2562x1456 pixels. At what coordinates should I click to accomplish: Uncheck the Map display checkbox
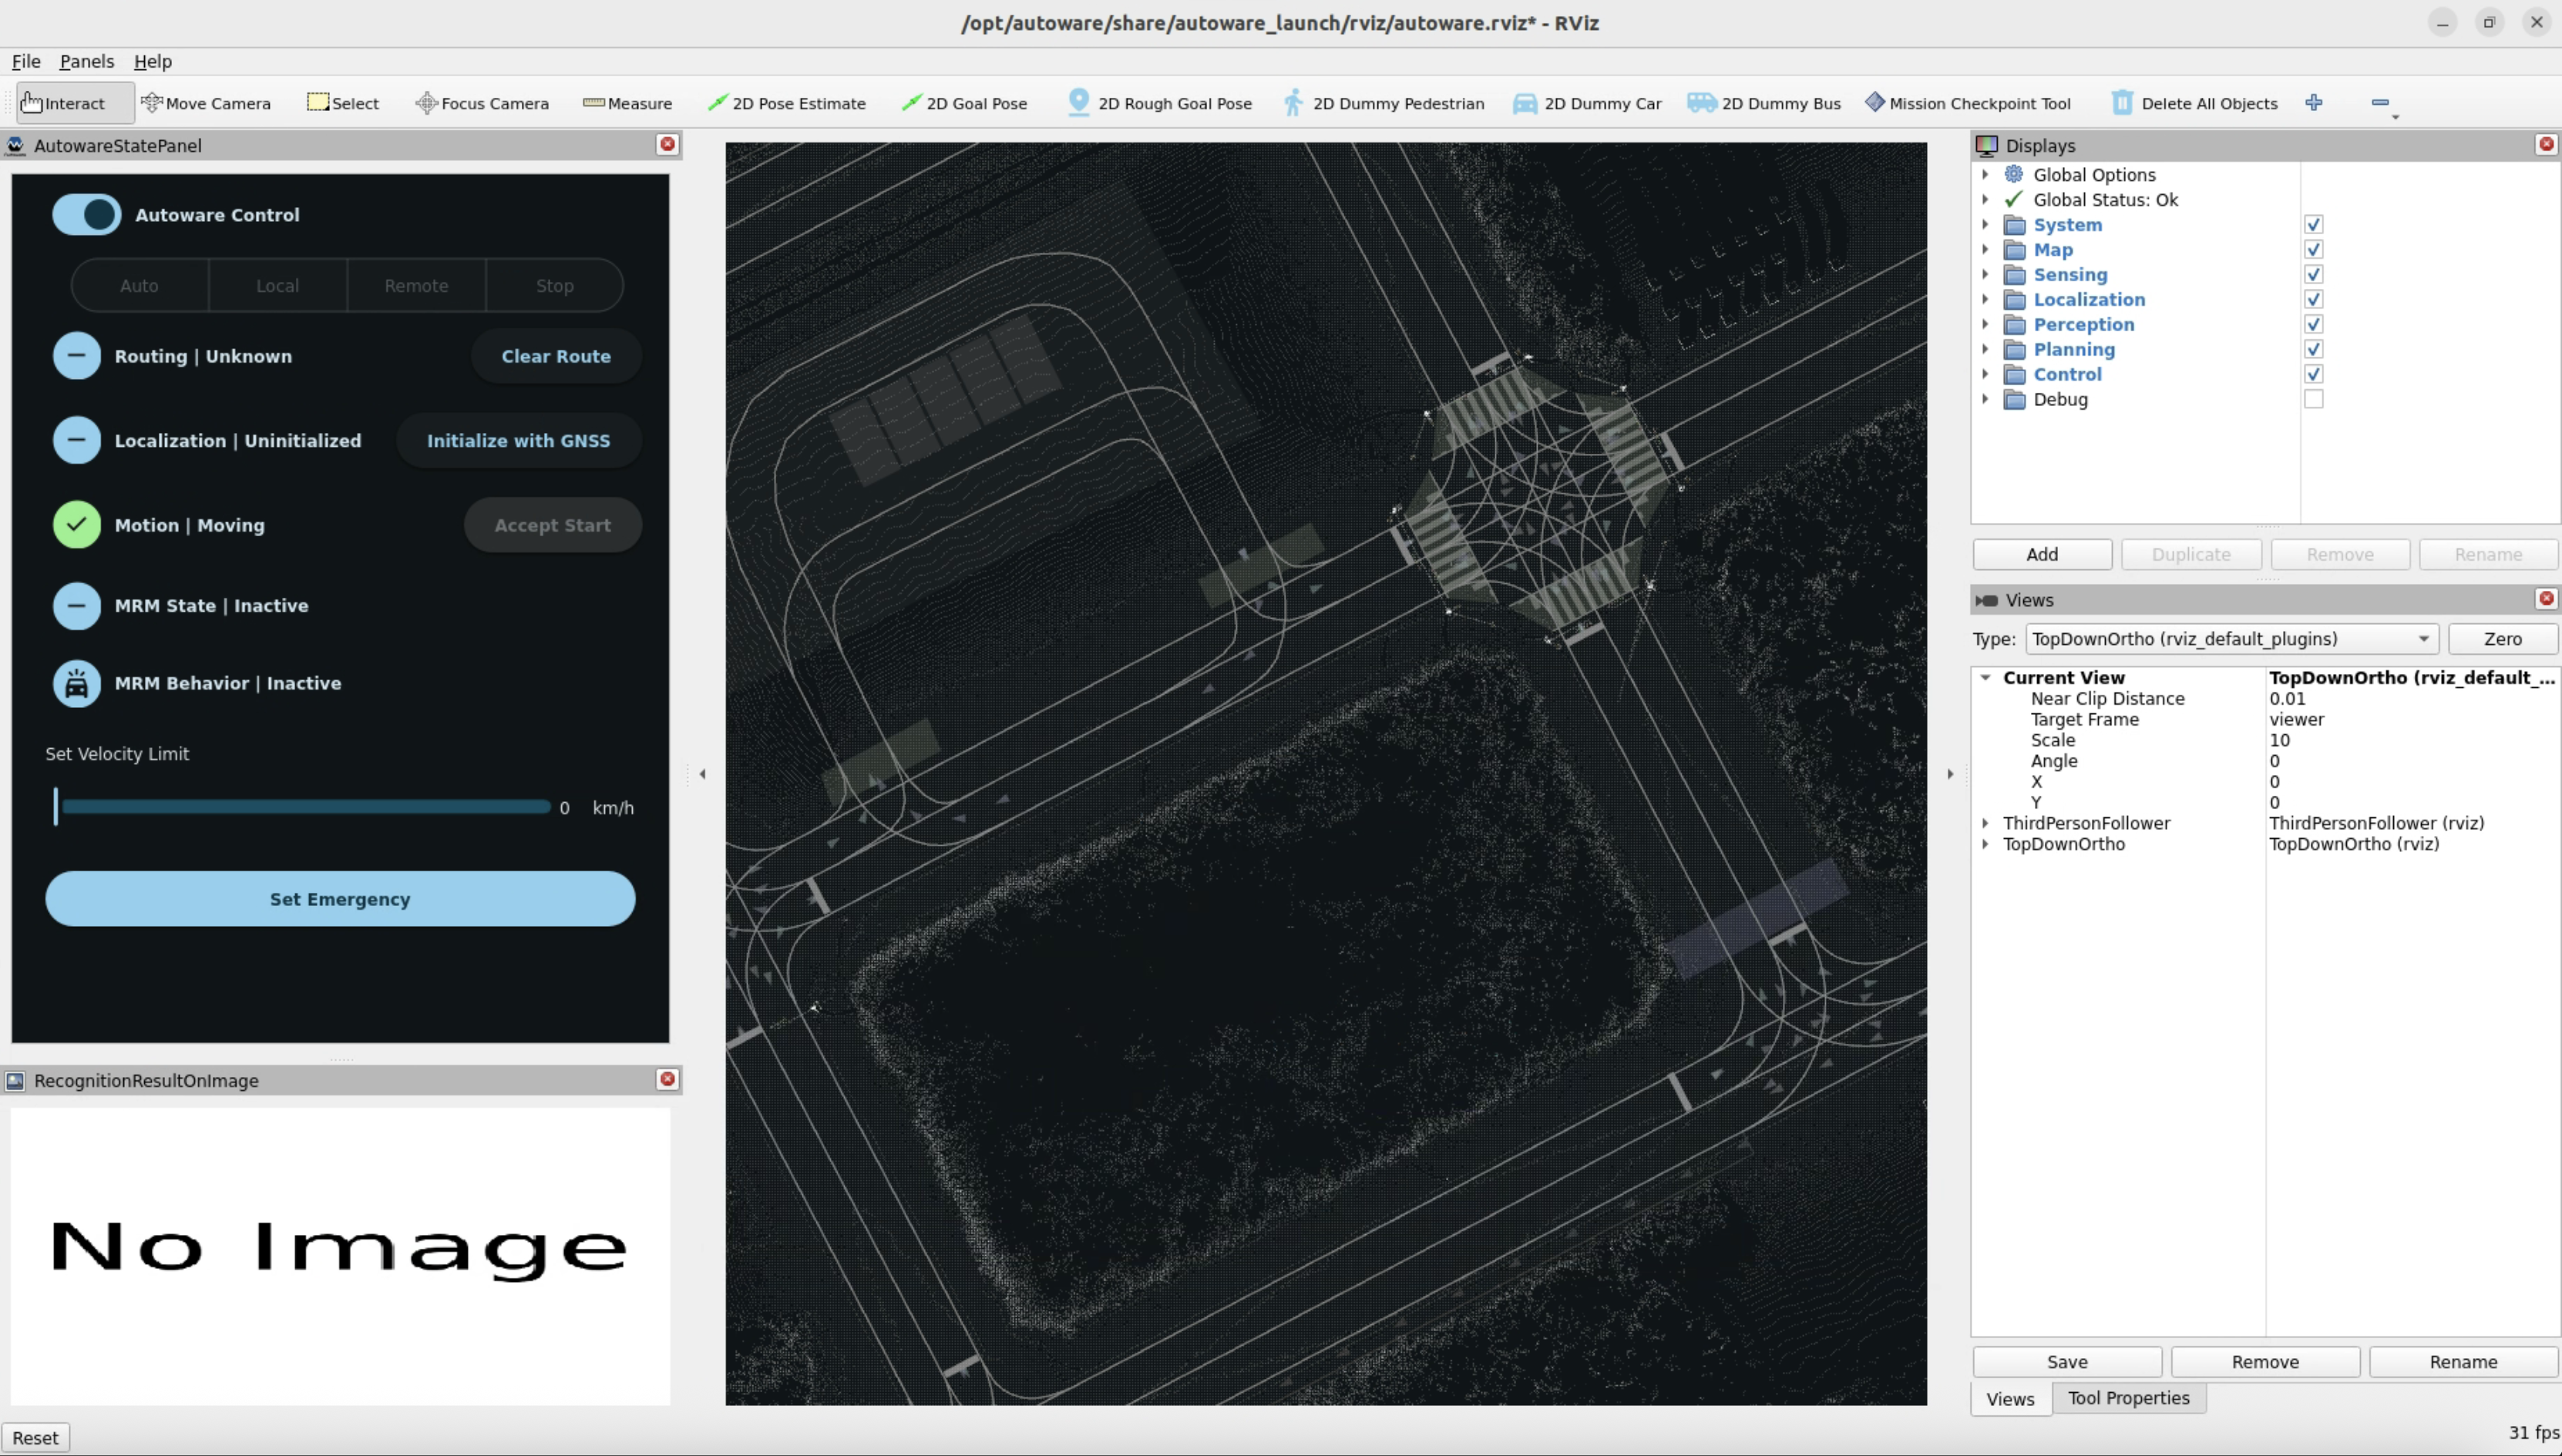(2314, 249)
